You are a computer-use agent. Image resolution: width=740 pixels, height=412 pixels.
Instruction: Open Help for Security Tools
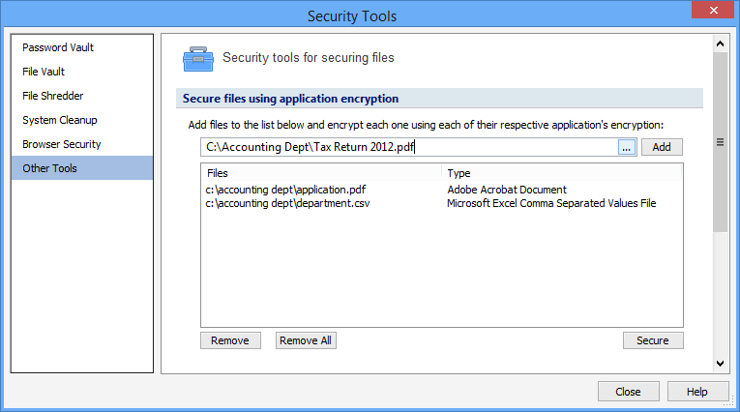coord(697,392)
